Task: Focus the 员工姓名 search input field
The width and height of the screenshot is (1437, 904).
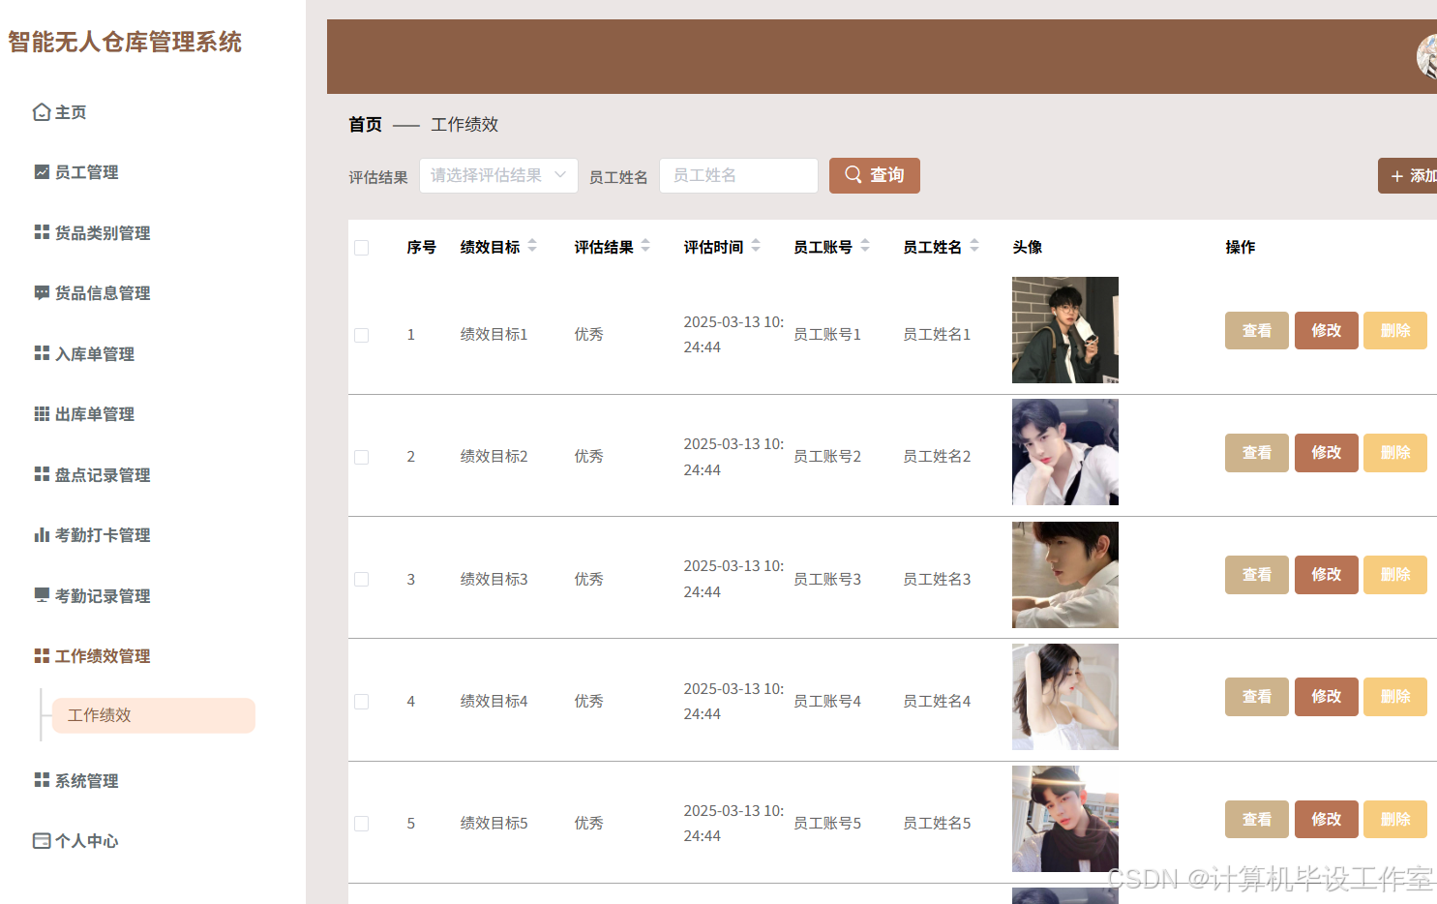Action: (738, 175)
